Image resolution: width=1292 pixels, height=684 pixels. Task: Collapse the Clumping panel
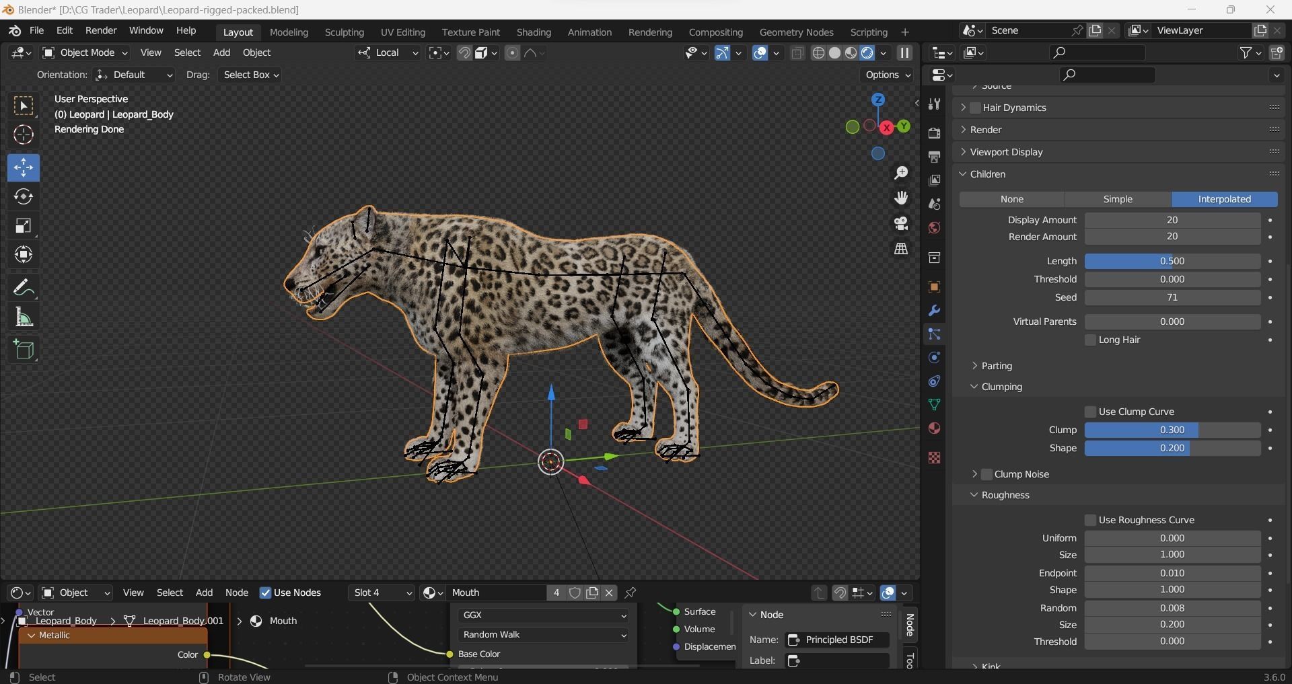click(1001, 387)
